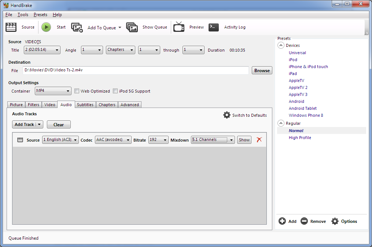Enable the iPod 5G Support checkbox
The image size is (372, 247).
(115, 91)
